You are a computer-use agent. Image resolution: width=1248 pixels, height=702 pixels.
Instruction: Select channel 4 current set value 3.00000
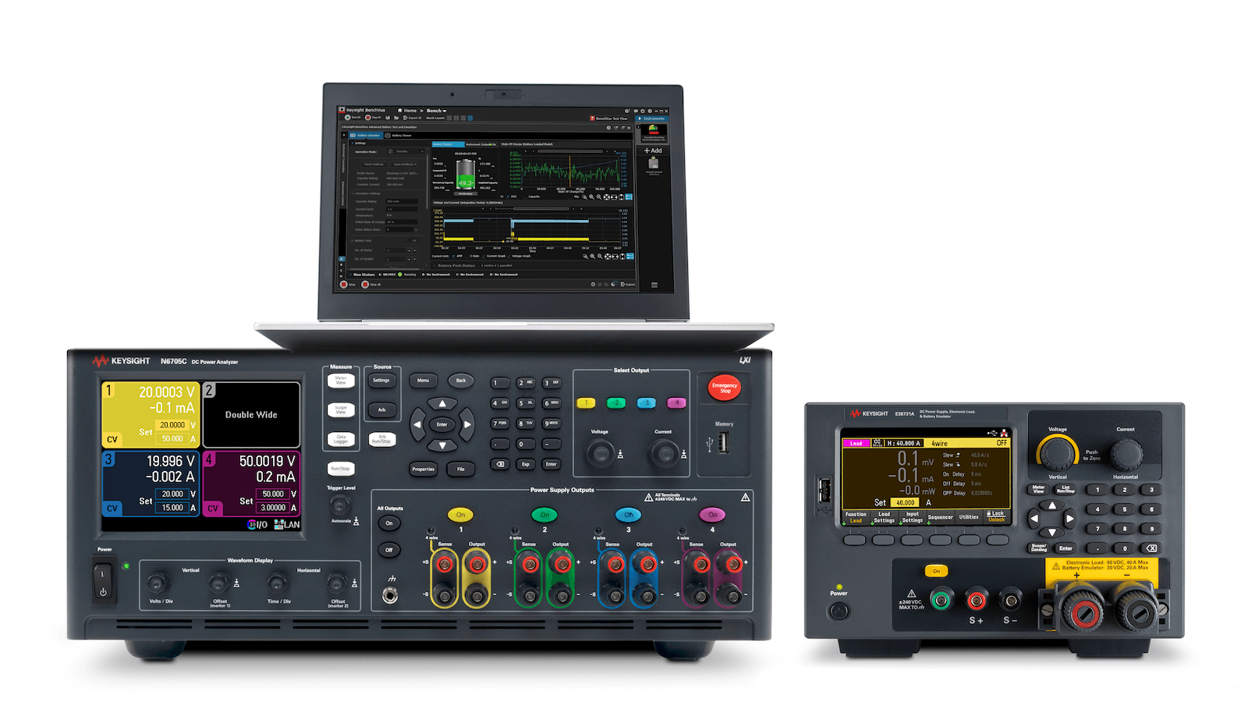click(x=272, y=508)
